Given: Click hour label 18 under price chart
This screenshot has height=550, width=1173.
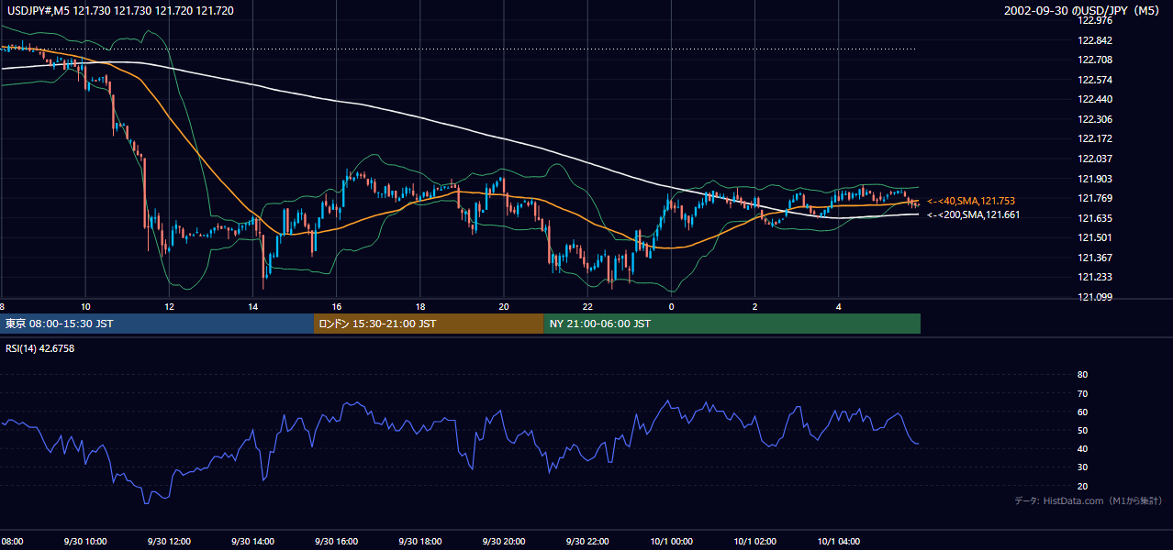Looking at the screenshot, I should point(420,306).
